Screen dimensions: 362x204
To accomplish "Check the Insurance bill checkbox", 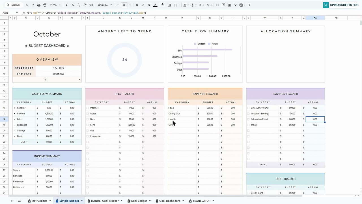I will (x=87, y=136).
